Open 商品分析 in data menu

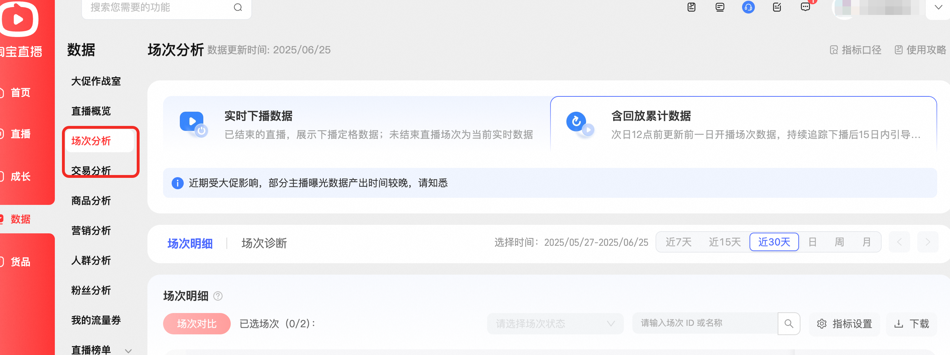tap(91, 201)
